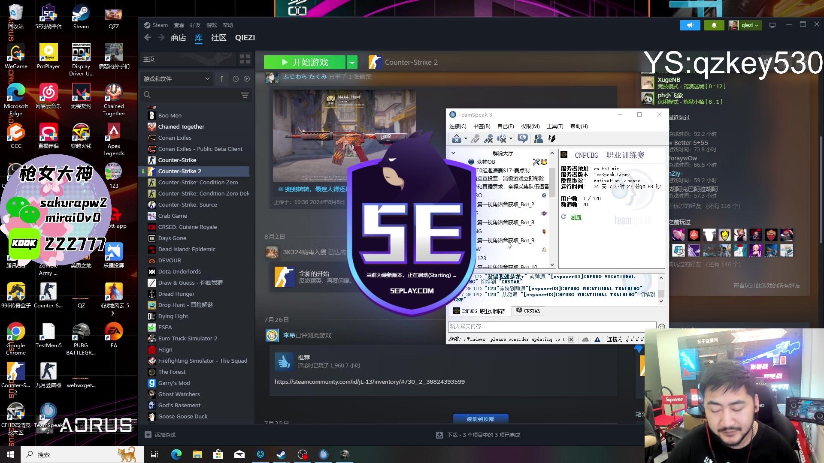Toggle the library grid view icon
The image size is (824, 463).
click(x=245, y=59)
